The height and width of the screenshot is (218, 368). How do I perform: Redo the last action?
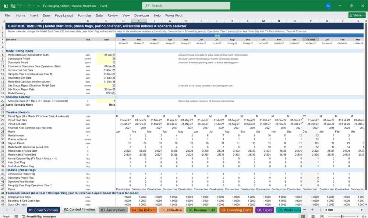[x=29, y=6]
